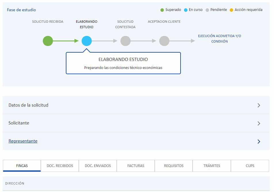This screenshot has width=274, height=192.
Task: Select the gray Aceptacion Cliente step circle
Action: coord(164,41)
